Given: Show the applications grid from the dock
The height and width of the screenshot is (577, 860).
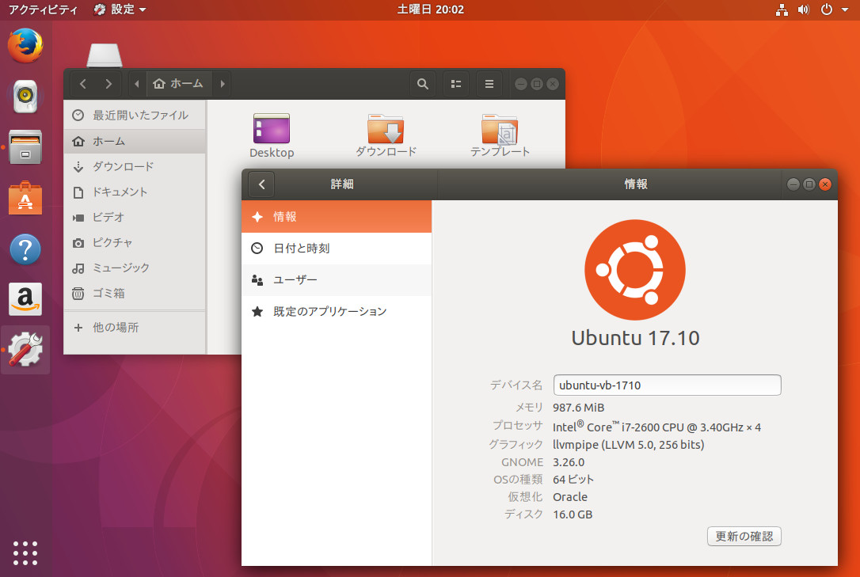Looking at the screenshot, I should coord(25,553).
